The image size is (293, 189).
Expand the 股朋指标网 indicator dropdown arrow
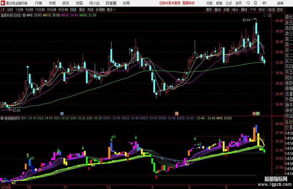coord(2,118)
